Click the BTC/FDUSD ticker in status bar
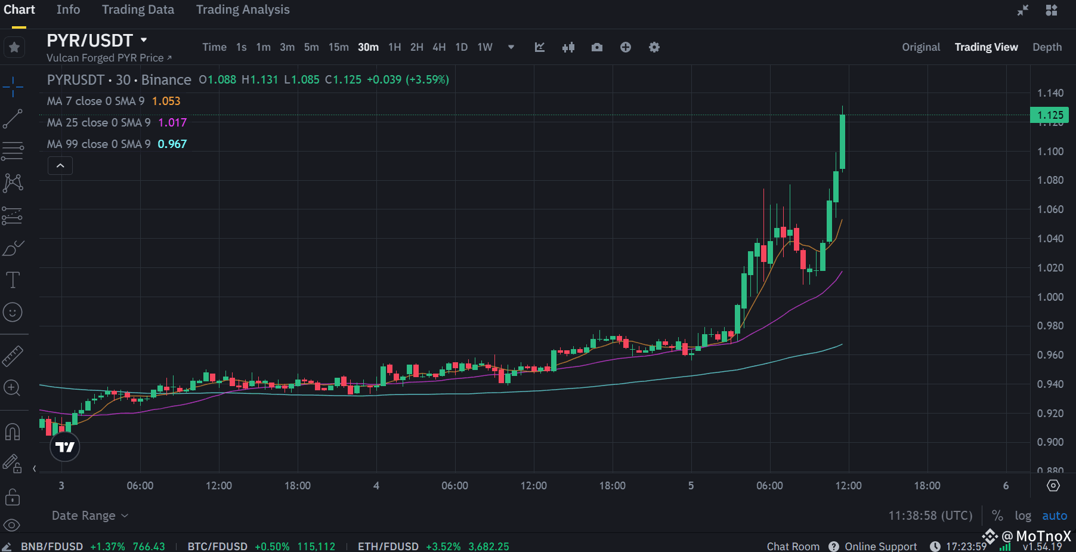1076x552 pixels. click(x=261, y=546)
